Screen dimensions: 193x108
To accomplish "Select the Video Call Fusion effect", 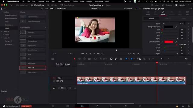I will 33,68.
